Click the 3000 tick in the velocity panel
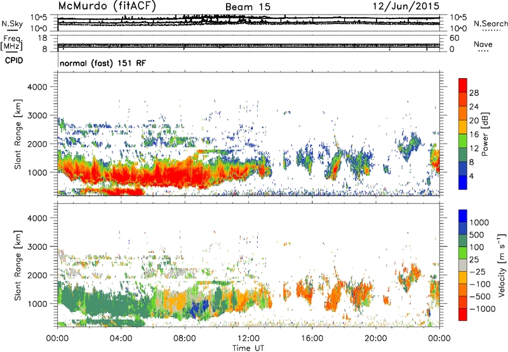This screenshot has height=352, width=508. pyautogui.click(x=37, y=247)
